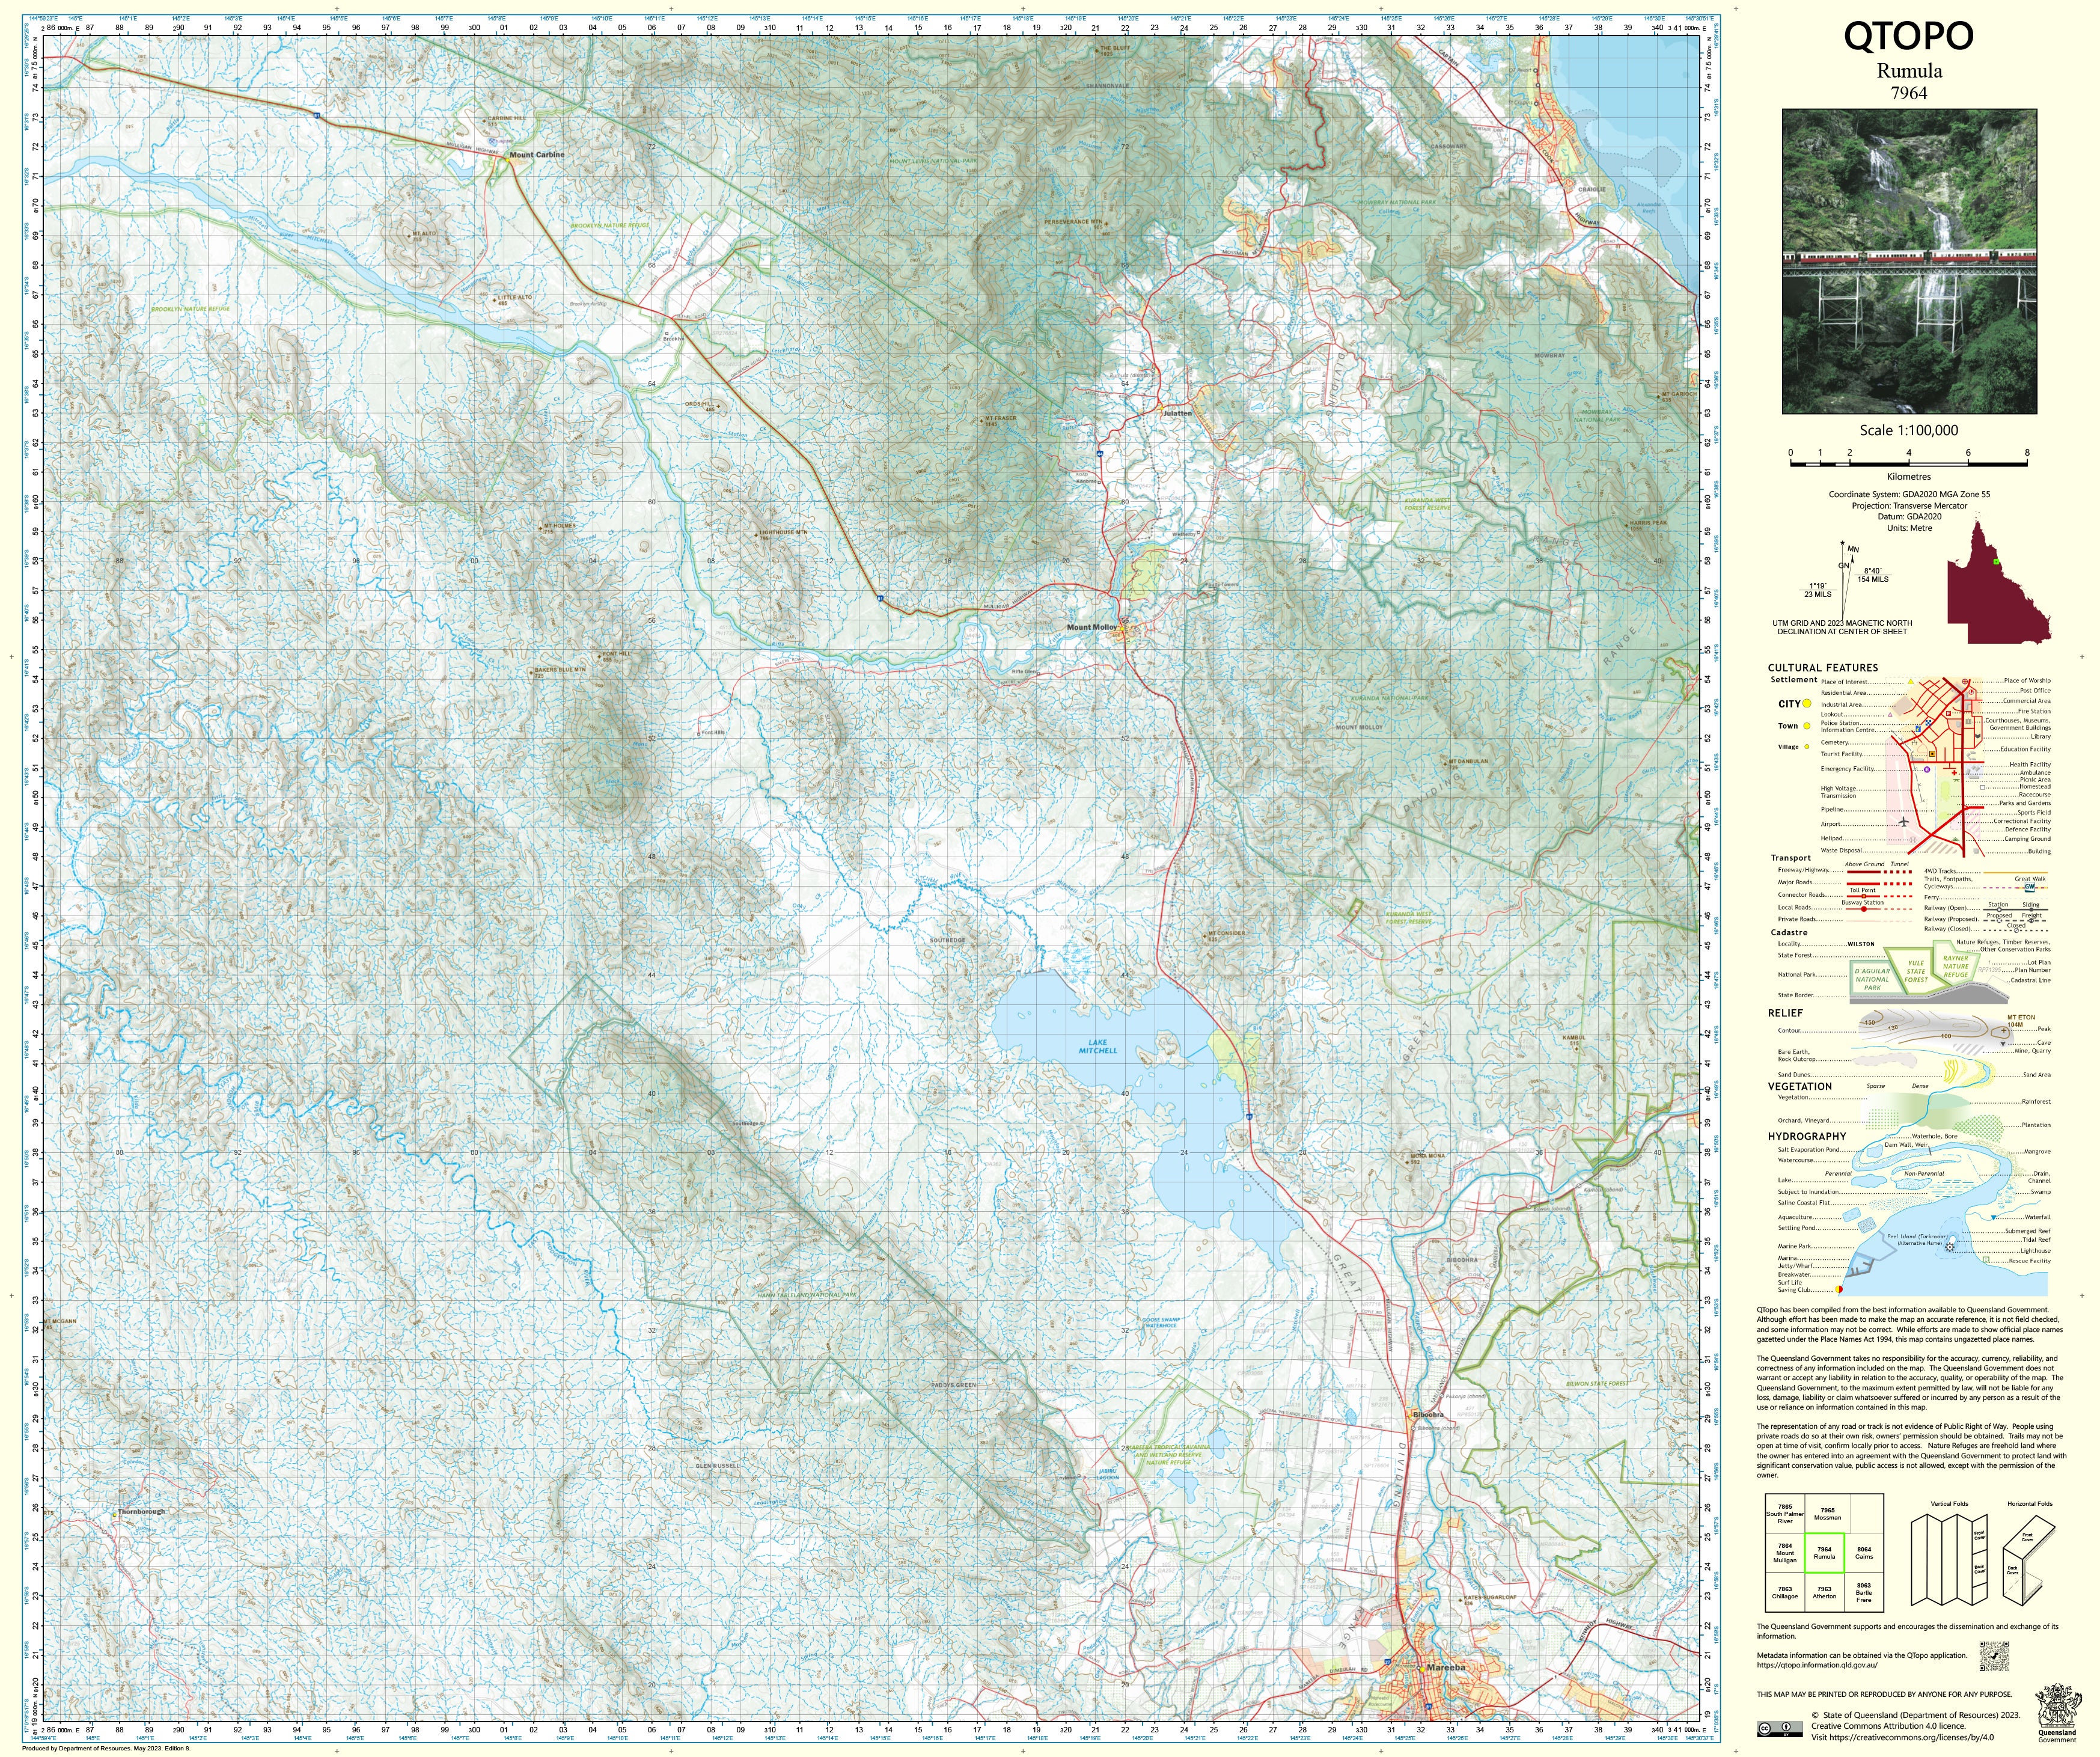Select the 7965 Mossman adjoining sheet cell

(x=1827, y=1514)
